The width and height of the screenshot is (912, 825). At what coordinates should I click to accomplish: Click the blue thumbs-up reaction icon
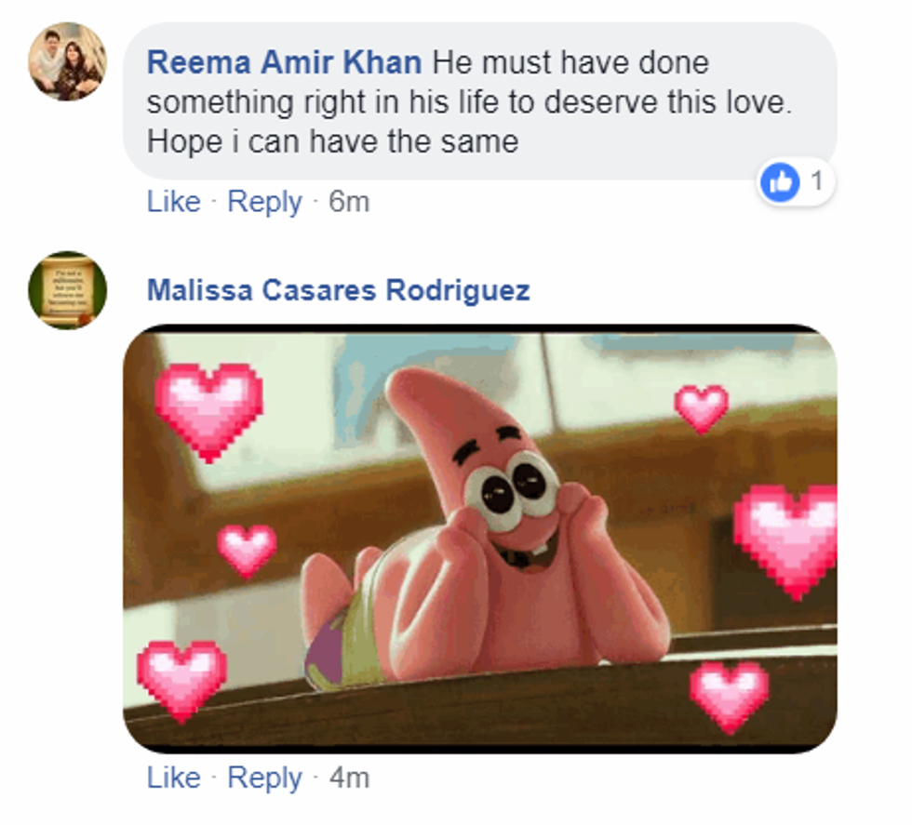click(x=781, y=183)
